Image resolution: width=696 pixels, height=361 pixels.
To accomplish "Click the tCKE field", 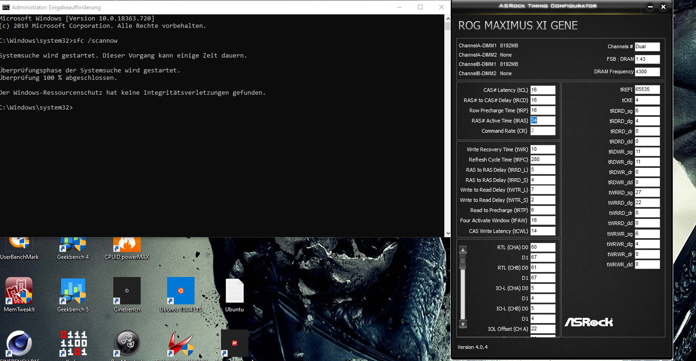I will (647, 100).
